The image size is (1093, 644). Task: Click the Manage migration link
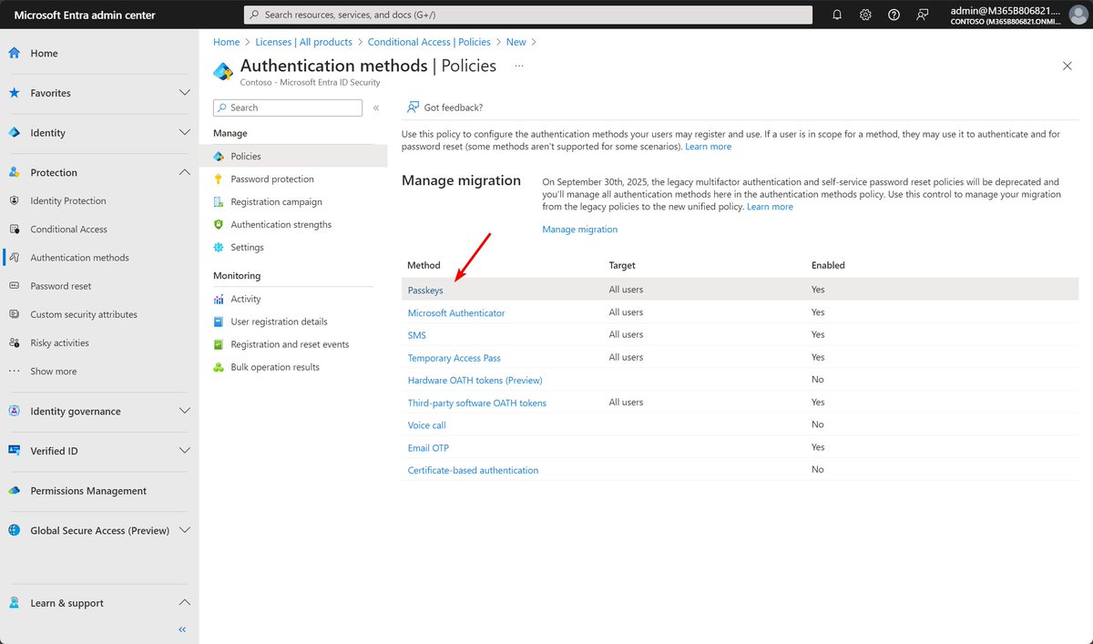tap(579, 230)
